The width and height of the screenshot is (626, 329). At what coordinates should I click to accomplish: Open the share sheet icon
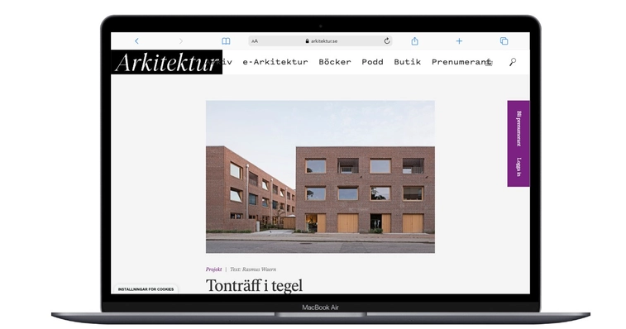click(415, 41)
